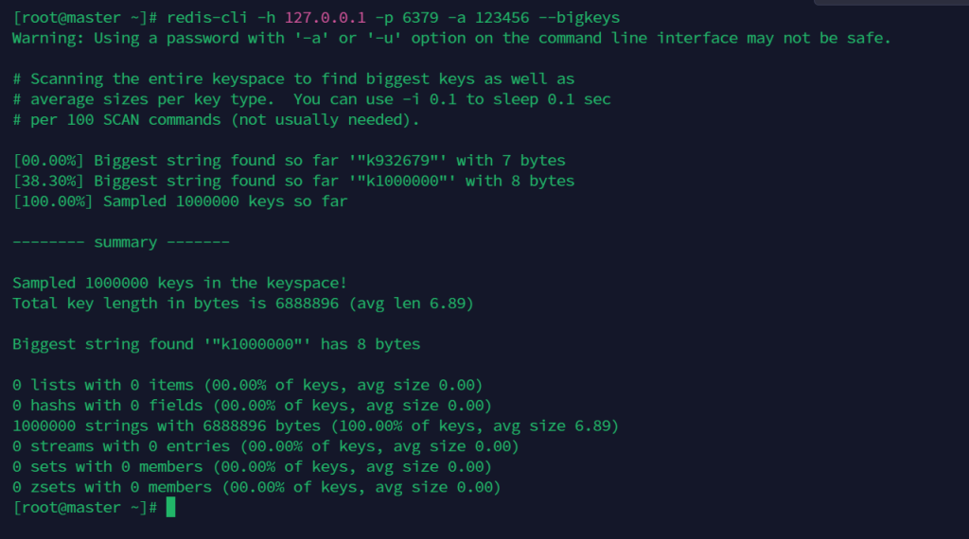The height and width of the screenshot is (539, 969).
Task: Click the "0 lists with 0 items" line
Action: 247,385
